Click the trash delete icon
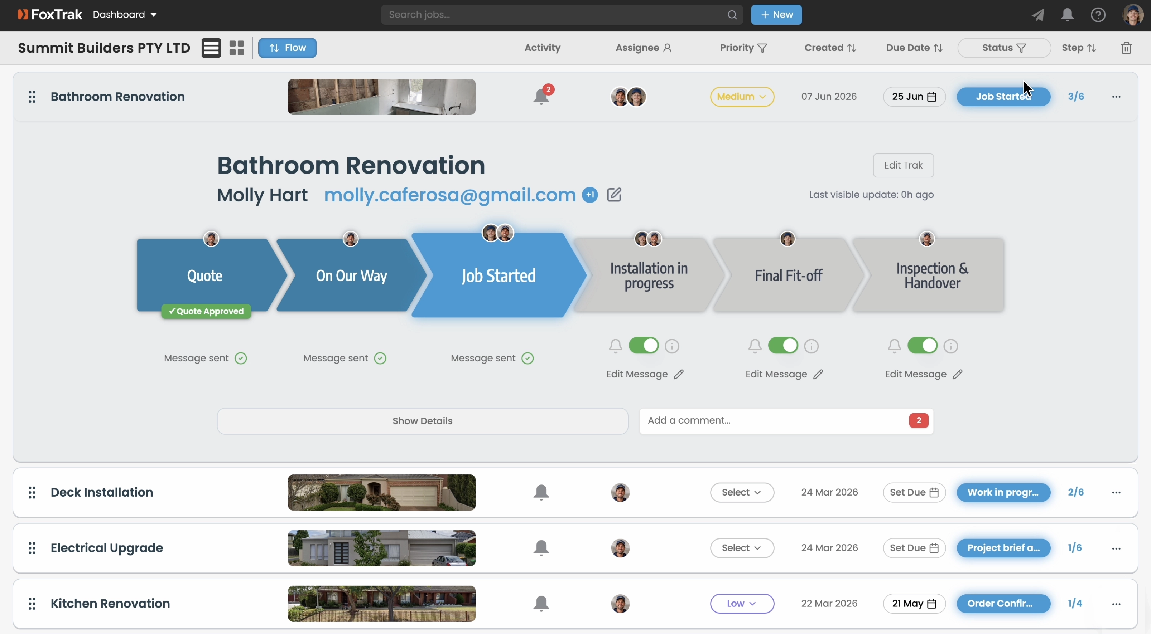The height and width of the screenshot is (634, 1151). click(1126, 48)
